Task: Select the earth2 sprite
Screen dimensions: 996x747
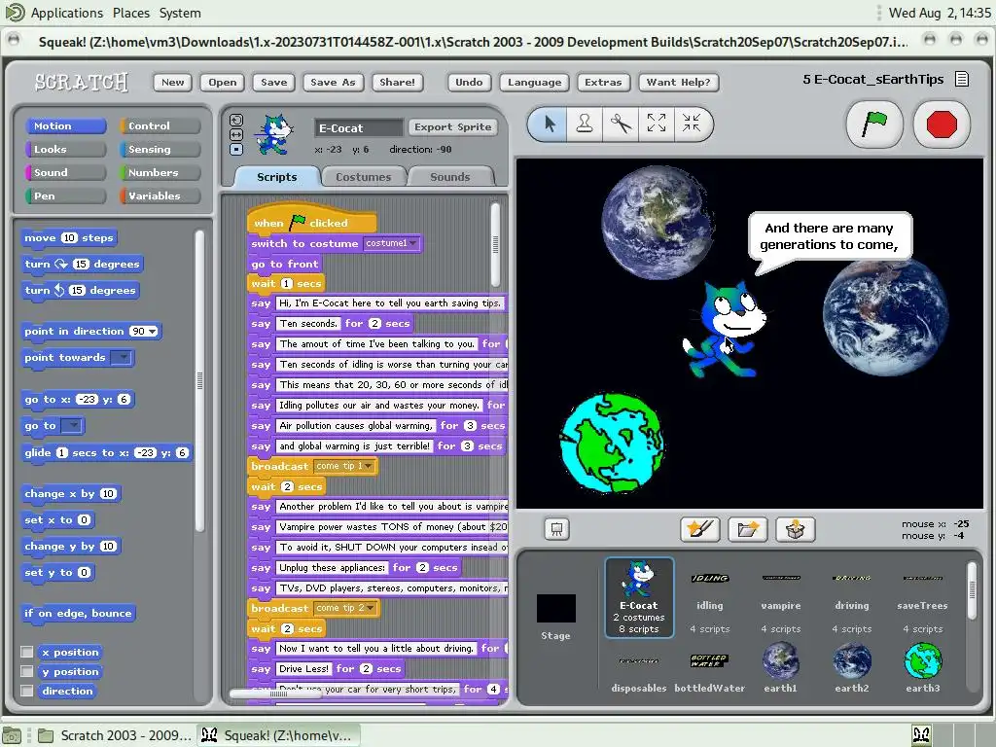Action: click(852, 667)
